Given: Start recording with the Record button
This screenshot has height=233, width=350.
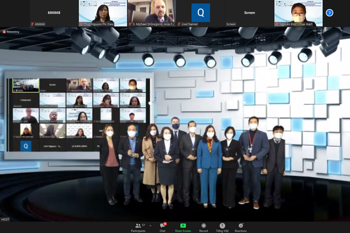Looking at the screenshot, I should pyautogui.click(x=204, y=228).
